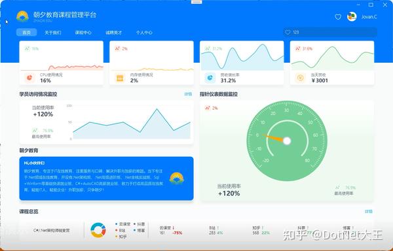Image resolution: width=393 pixels, height=251 pixels.
Task: Click the red trend icon on the memory usage card
Action: (117, 48)
